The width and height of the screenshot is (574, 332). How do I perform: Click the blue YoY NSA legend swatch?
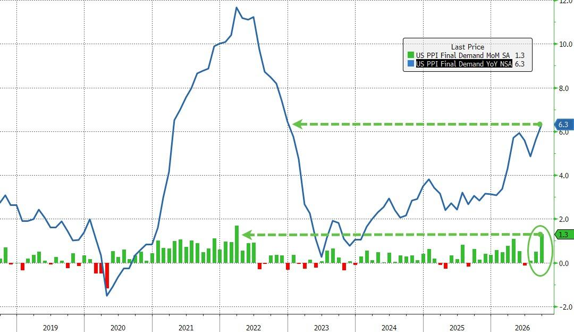[411, 64]
